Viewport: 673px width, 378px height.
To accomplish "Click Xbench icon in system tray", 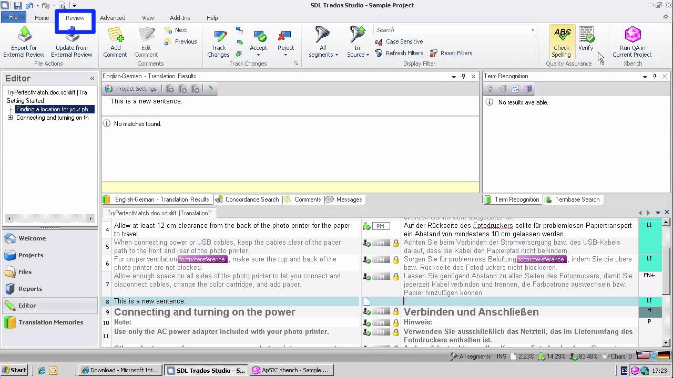I will (x=635, y=370).
